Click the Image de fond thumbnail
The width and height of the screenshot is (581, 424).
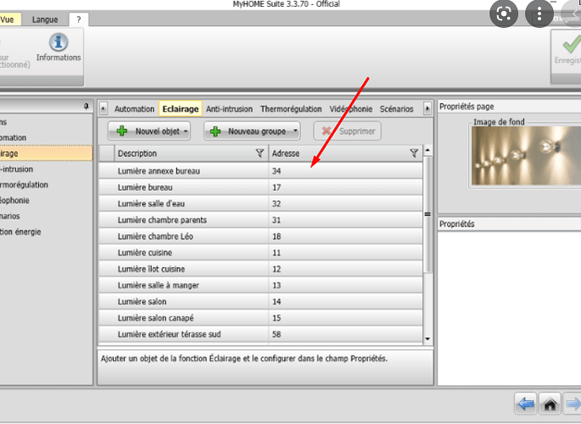pyautogui.click(x=526, y=155)
